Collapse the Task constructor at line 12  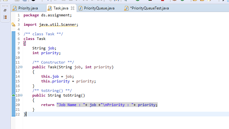tap(21, 67)
